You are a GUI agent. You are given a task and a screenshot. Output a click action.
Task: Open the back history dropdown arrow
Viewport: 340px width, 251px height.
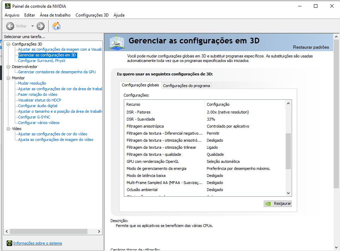coord(32,26)
